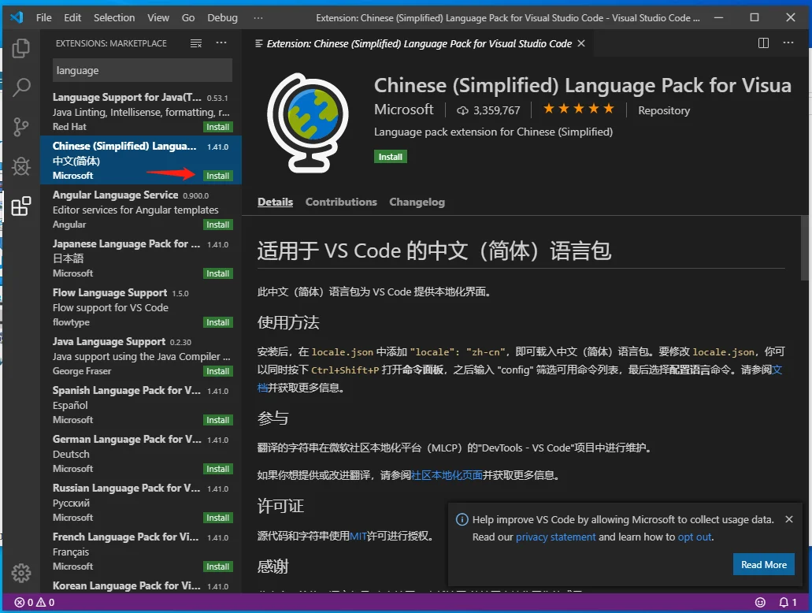Open the Debug view bug icon
The width and height of the screenshot is (812, 613).
tap(20, 166)
